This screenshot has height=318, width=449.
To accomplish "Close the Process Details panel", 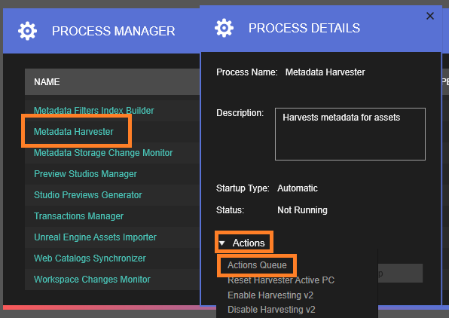I will coord(430,16).
